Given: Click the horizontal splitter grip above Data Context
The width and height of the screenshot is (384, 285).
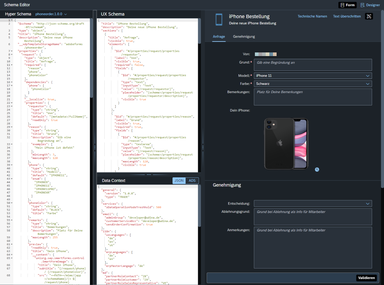Looking at the screenshot, I should click(149, 175).
